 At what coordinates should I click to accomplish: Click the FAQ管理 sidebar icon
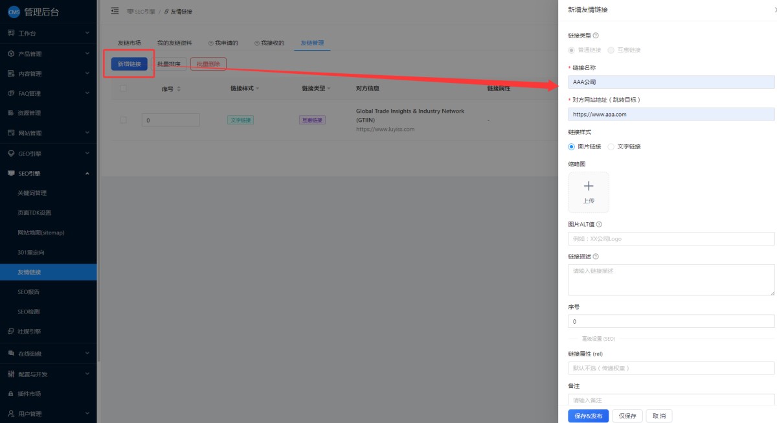pos(11,93)
